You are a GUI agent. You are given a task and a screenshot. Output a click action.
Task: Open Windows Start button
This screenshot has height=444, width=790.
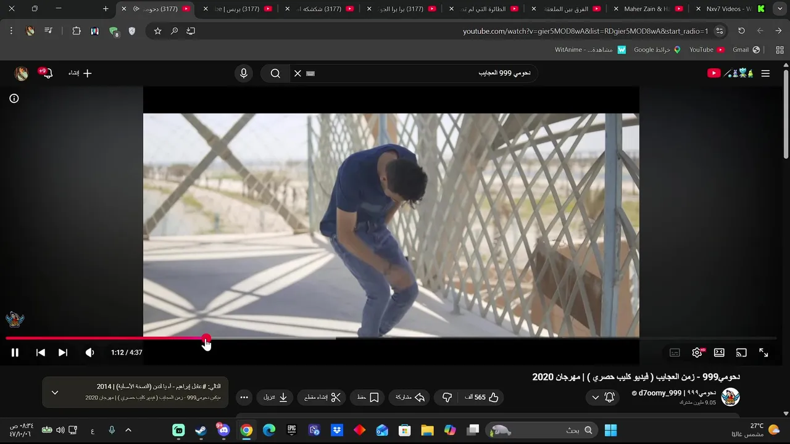pos(611,430)
